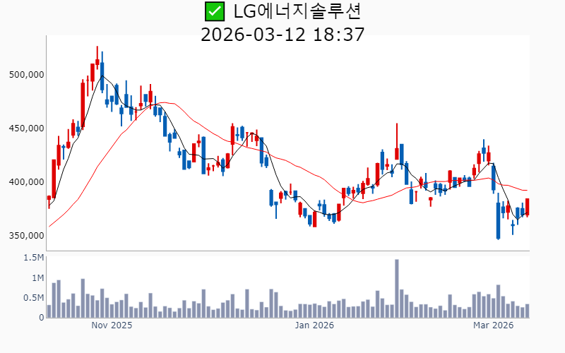
Task: Click the Nov 2025 date axis label
Action: pos(112,325)
